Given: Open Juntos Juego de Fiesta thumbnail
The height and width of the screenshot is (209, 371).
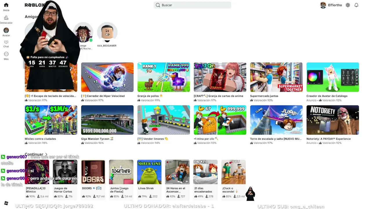Looking at the screenshot, I should click(121, 172).
